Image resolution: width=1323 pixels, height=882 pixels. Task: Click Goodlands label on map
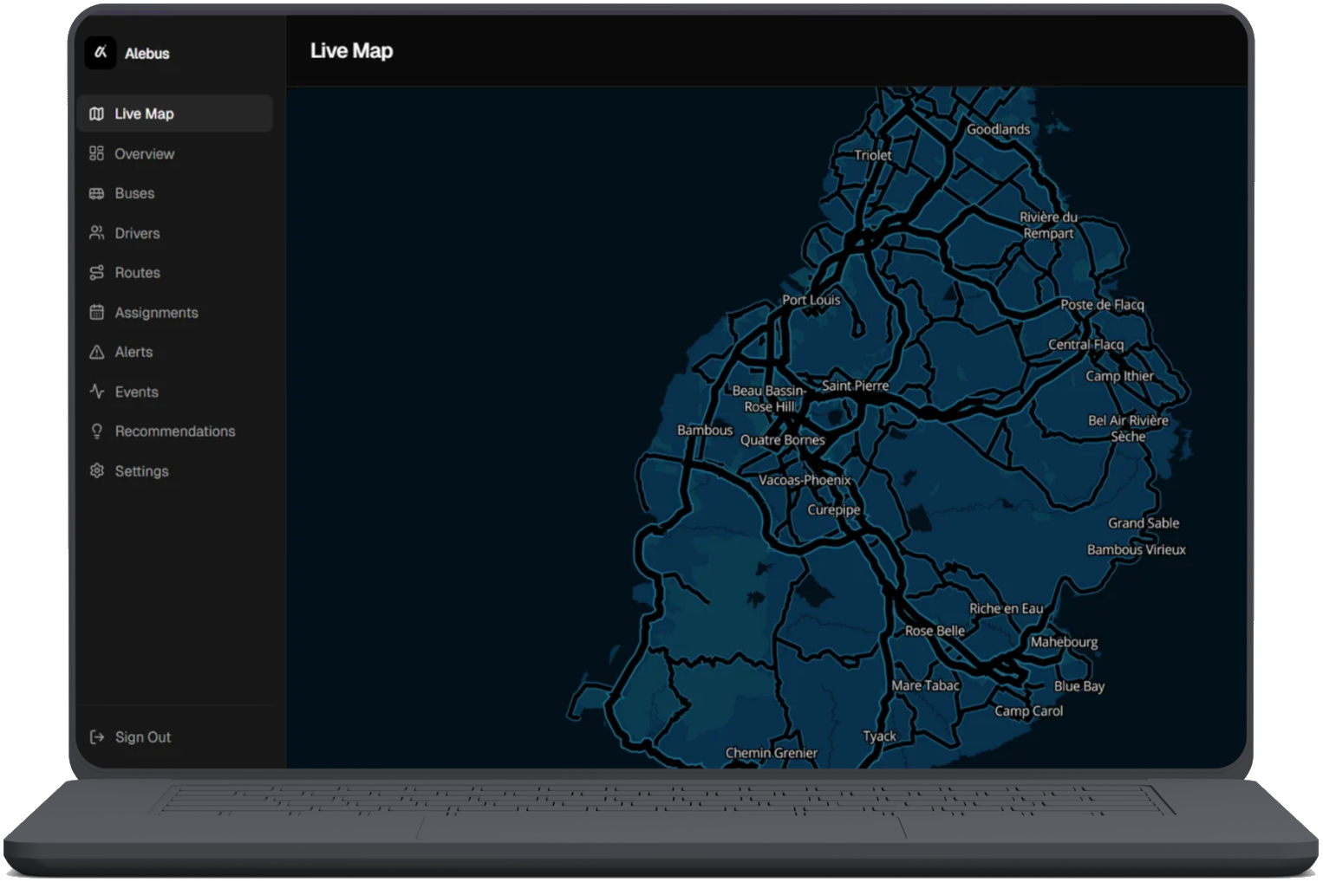(x=998, y=129)
